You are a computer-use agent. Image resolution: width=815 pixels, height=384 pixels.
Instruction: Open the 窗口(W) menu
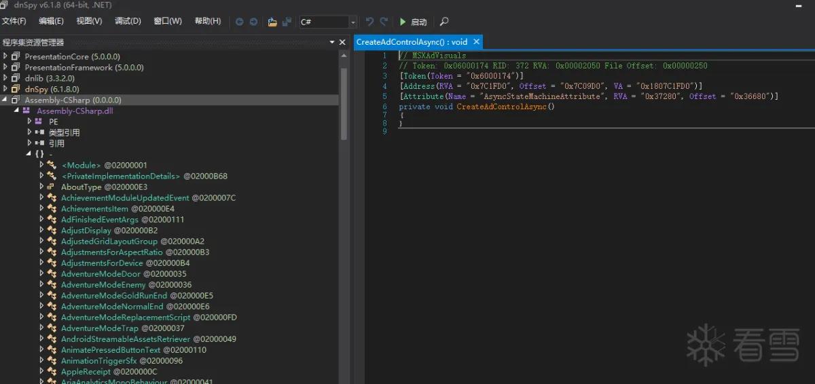point(168,21)
